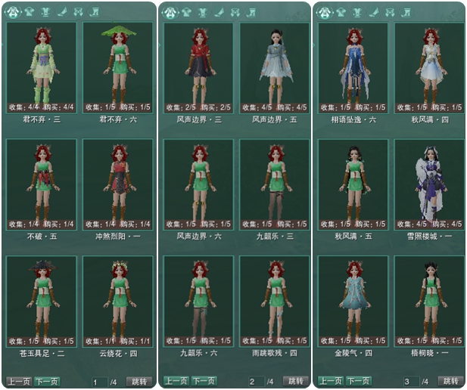Select hat category icon in page 1 panel
The width and height of the screenshot is (467, 390).
[x=62, y=12]
